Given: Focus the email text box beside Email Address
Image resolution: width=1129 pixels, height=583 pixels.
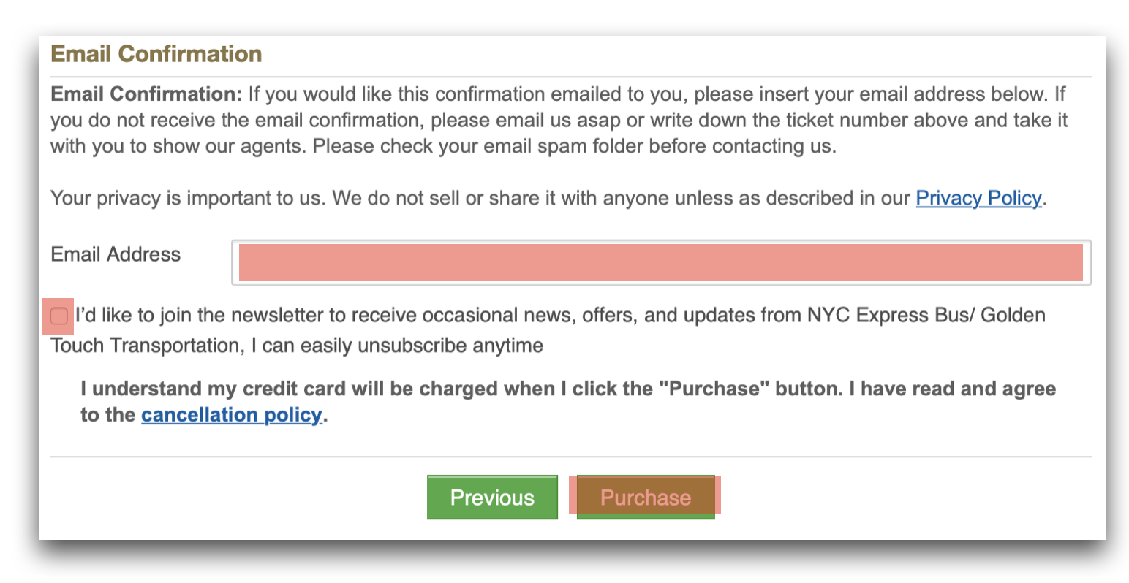Looking at the screenshot, I should [661, 262].
